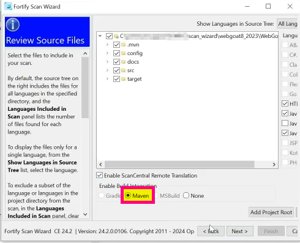300x243 pixels.
Task: Open the Show Languages in Source Tree dropdown
Action: [x=287, y=24]
